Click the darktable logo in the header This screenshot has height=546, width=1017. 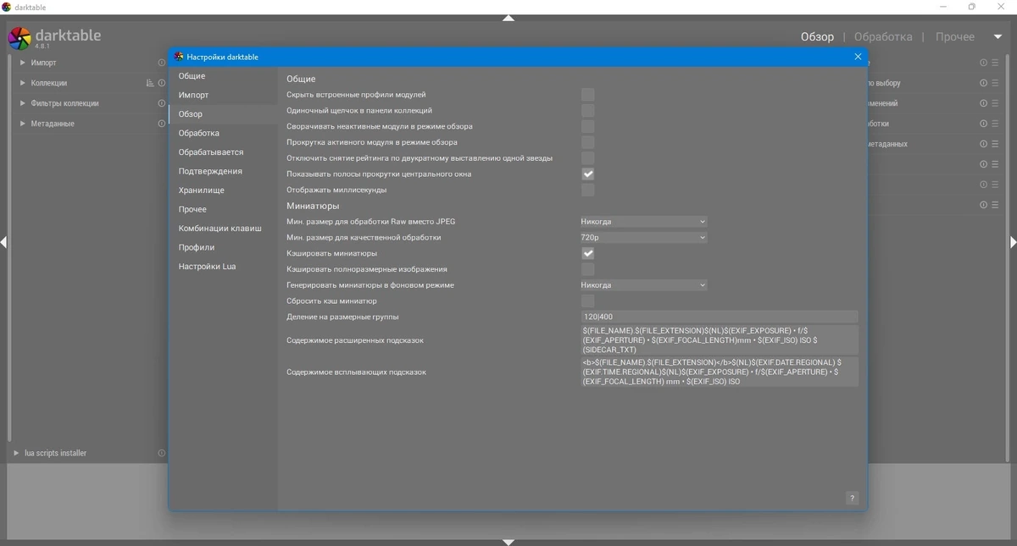click(x=19, y=38)
